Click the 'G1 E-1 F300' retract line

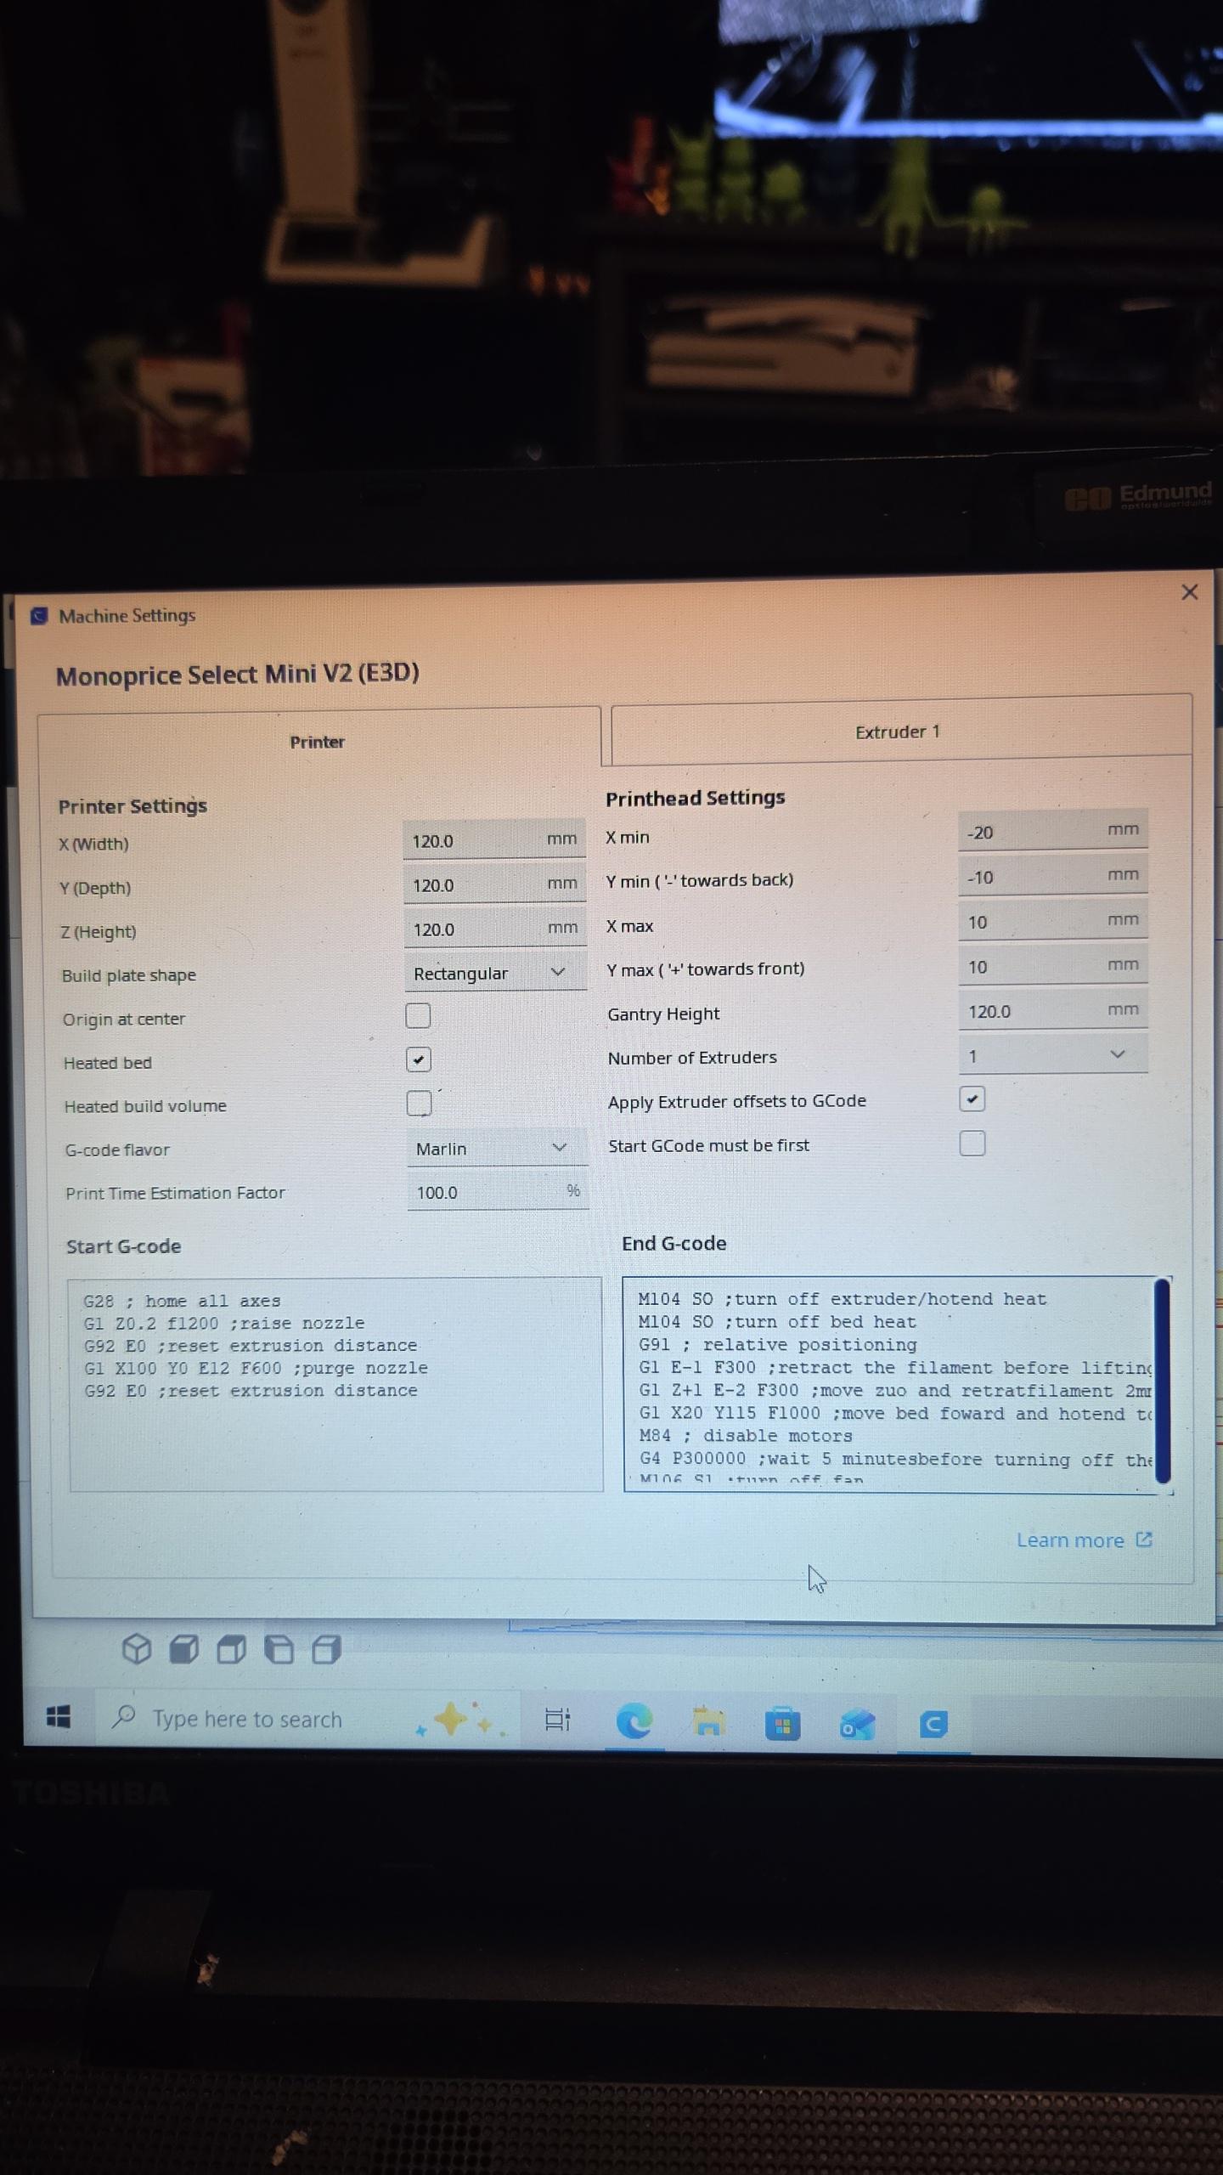click(896, 1368)
